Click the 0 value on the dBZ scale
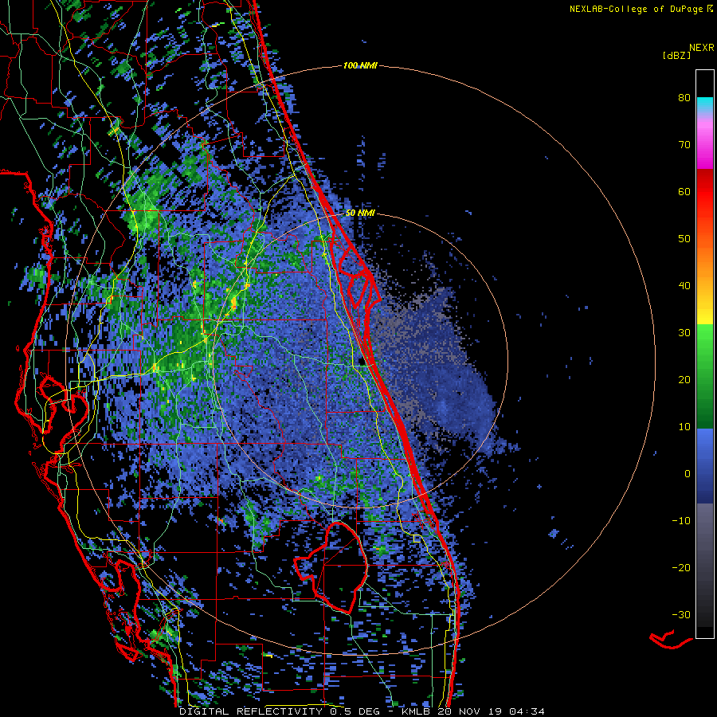 point(688,474)
